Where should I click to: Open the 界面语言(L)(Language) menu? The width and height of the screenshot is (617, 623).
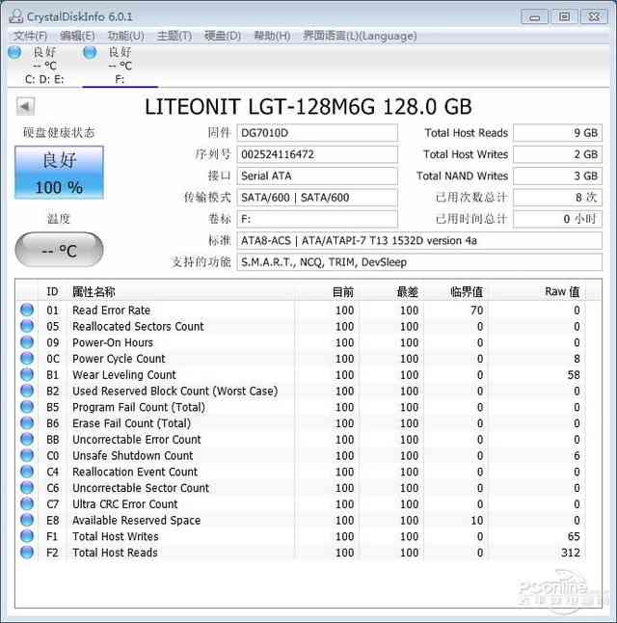360,36
